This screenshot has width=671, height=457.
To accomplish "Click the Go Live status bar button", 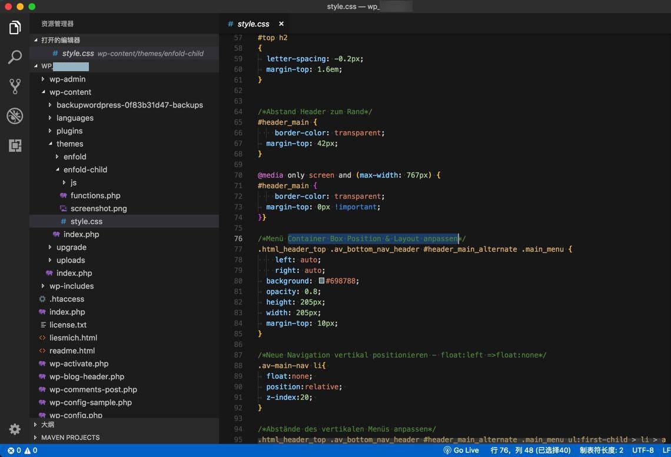I will 460,451.
